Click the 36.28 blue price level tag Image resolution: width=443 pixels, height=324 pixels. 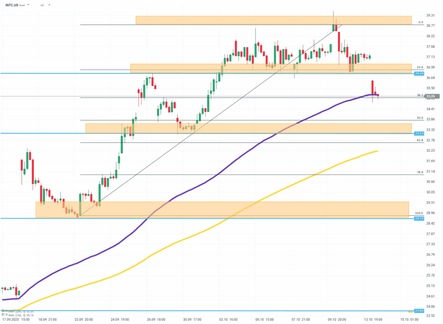point(418,74)
